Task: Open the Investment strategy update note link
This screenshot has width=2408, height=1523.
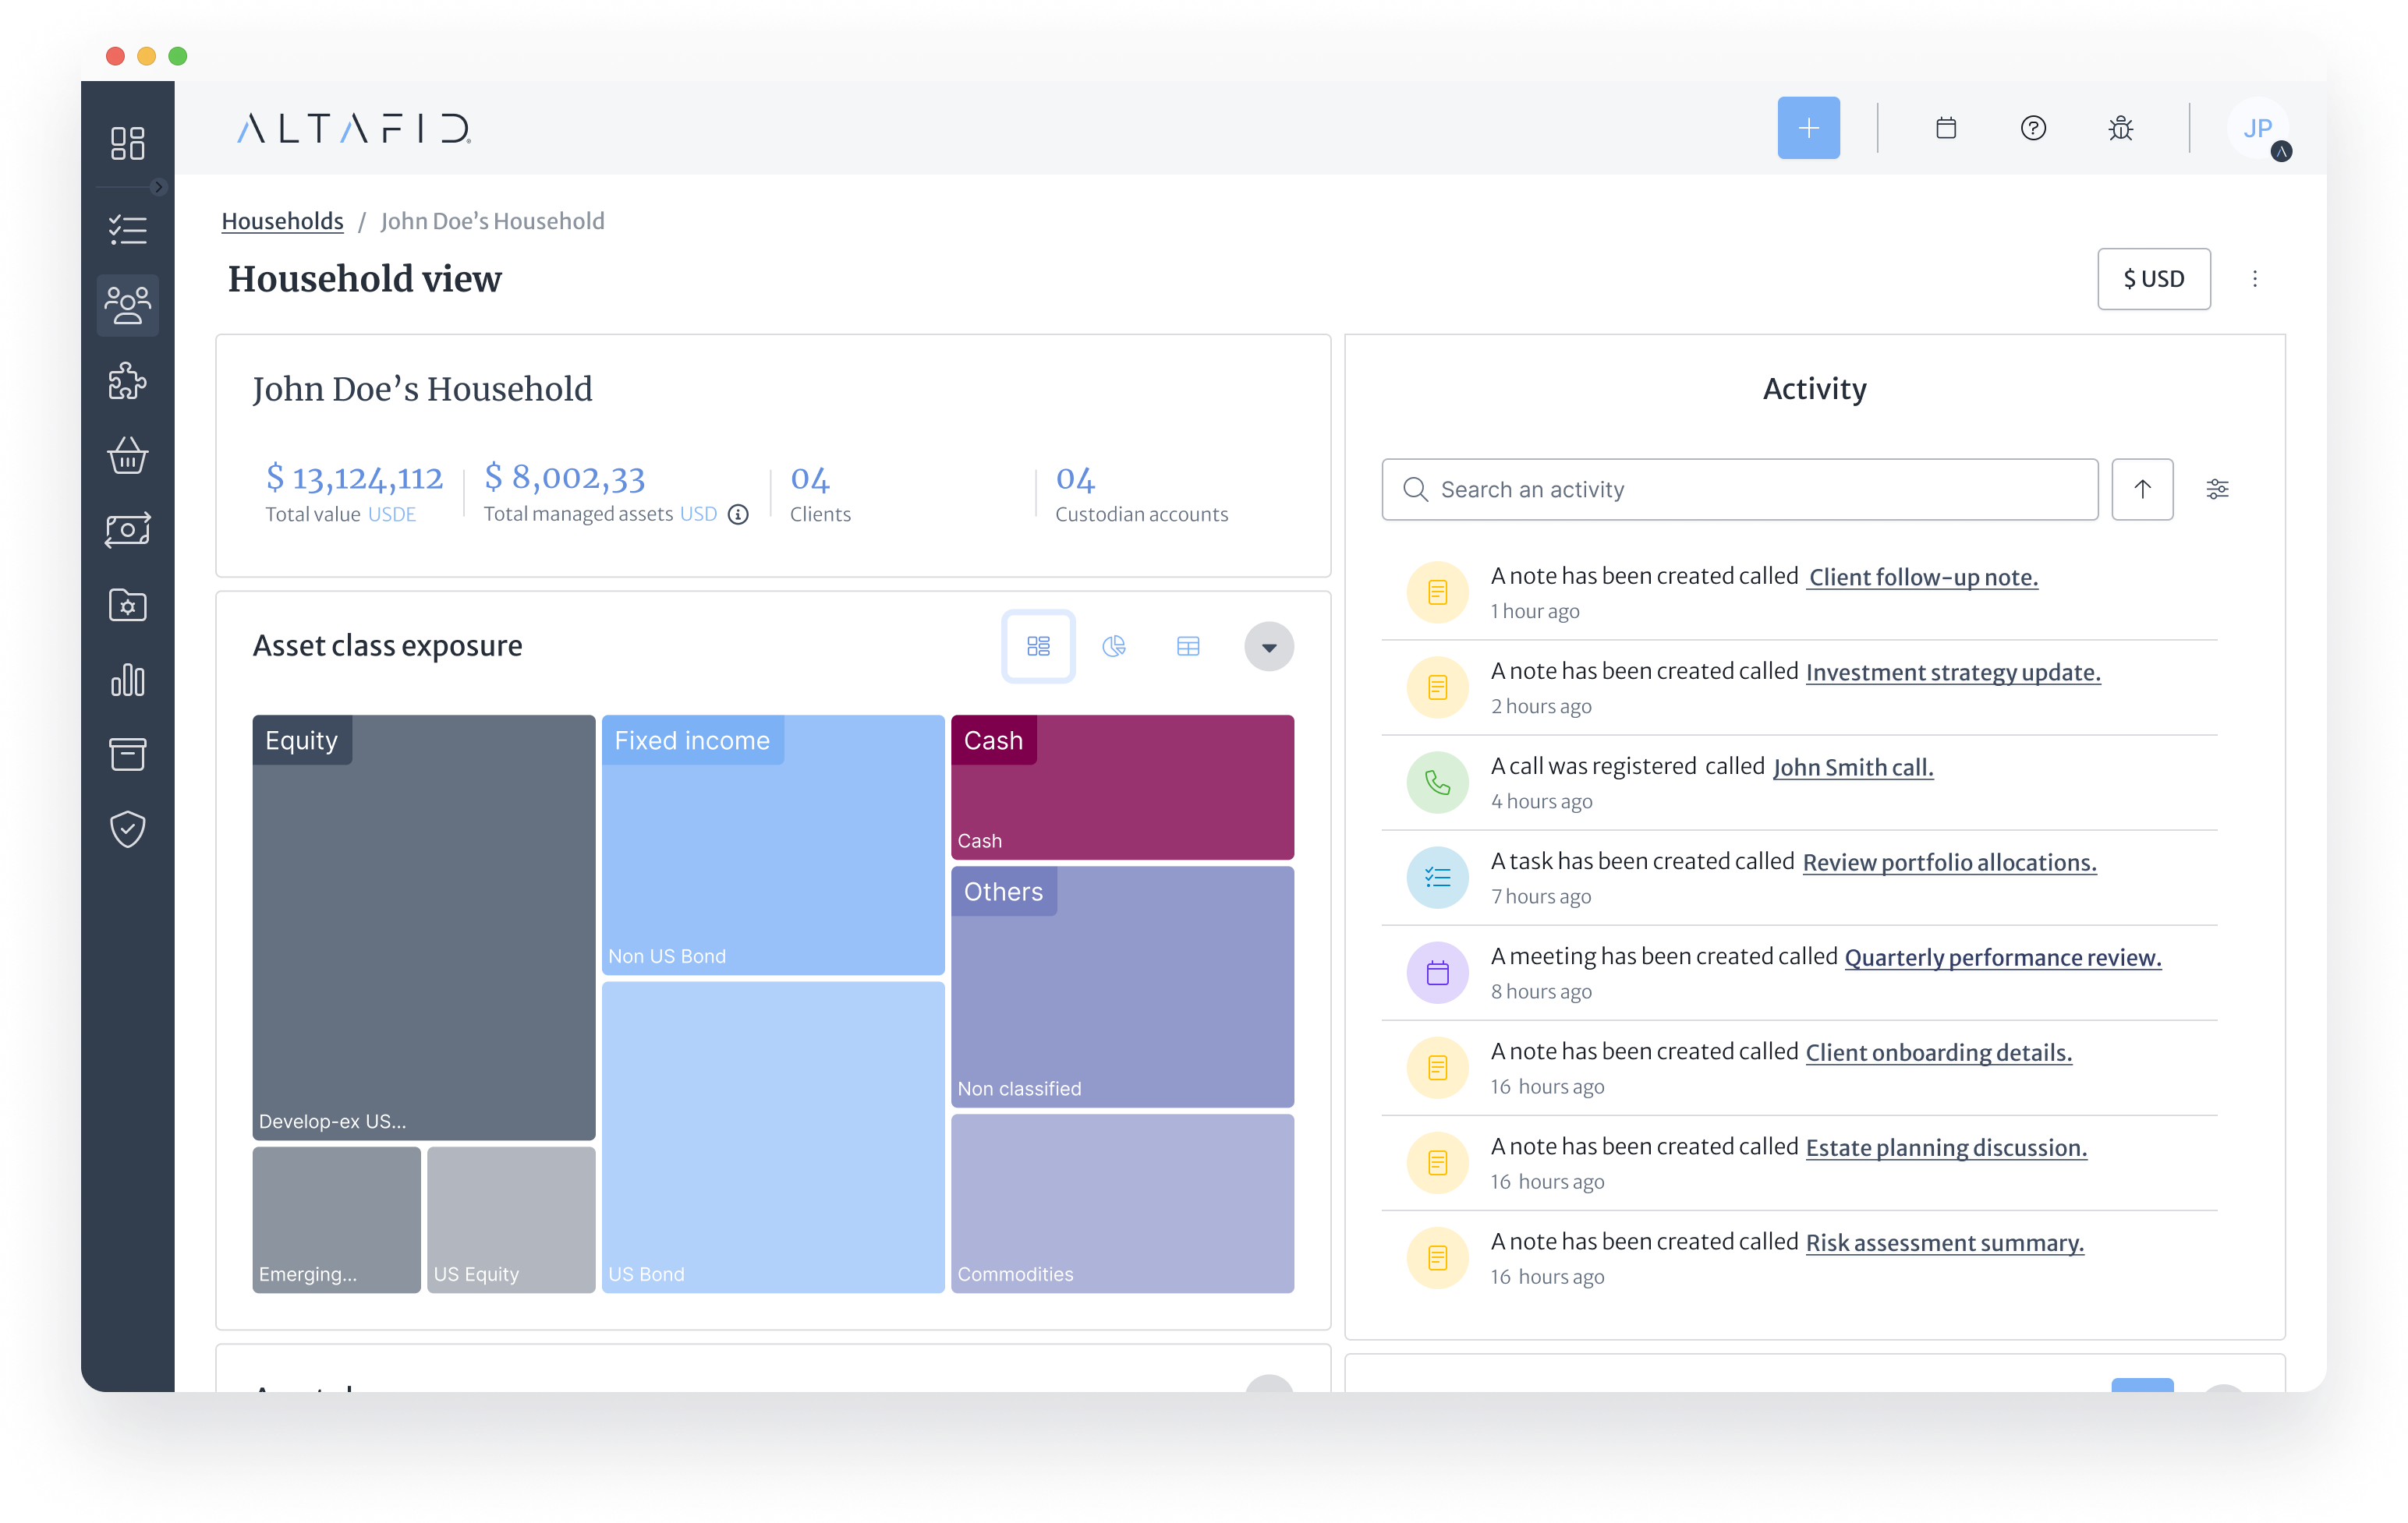Action: tap(1952, 672)
